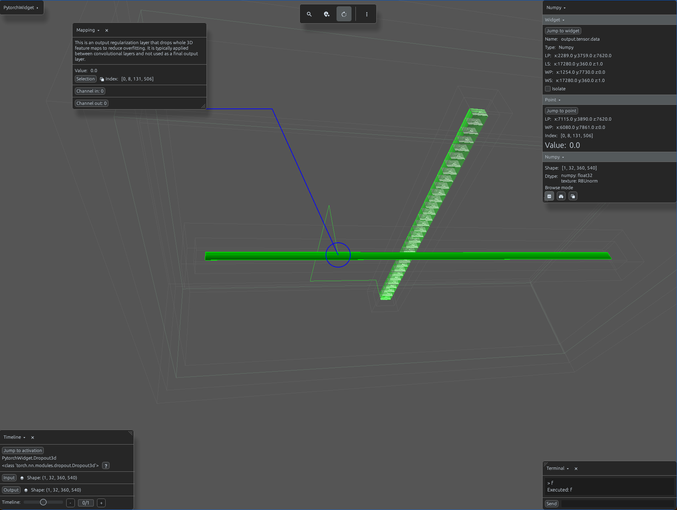Increment the timeline step with plus button
The width and height of the screenshot is (677, 510).
click(x=101, y=503)
